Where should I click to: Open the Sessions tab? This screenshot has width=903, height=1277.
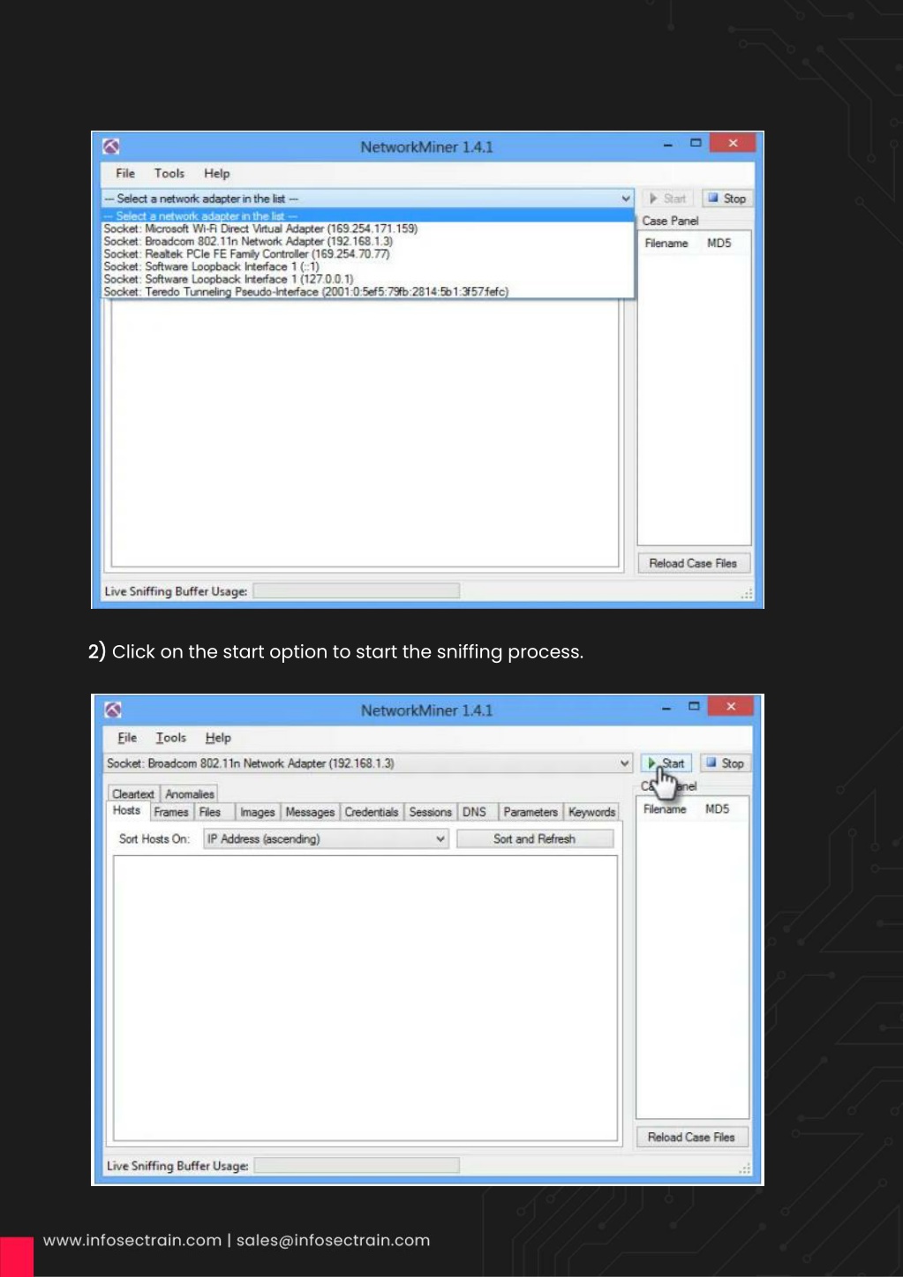(x=431, y=812)
